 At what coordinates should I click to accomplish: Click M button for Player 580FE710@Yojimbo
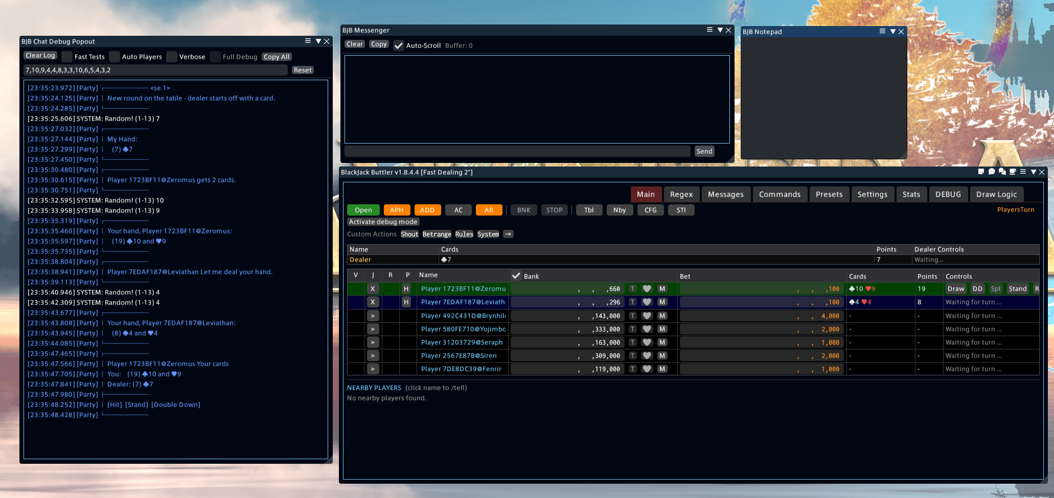click(x=662, y=329)
